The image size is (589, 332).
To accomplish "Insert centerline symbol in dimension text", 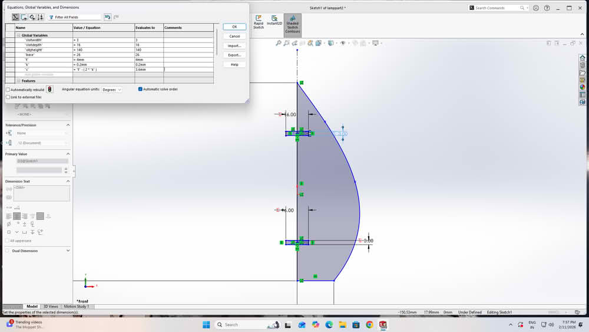I will coord(32,224).
